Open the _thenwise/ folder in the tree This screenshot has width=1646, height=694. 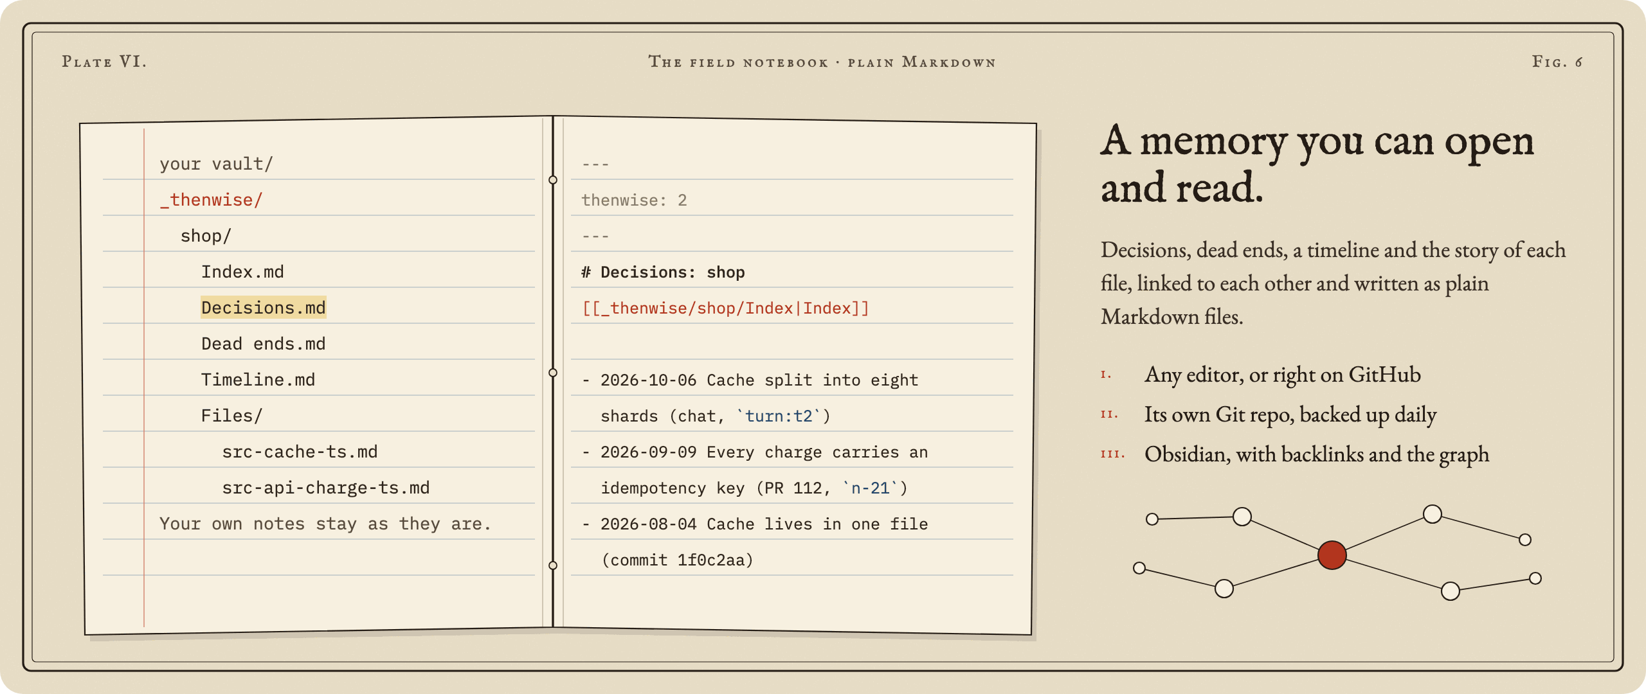point(212,200)
